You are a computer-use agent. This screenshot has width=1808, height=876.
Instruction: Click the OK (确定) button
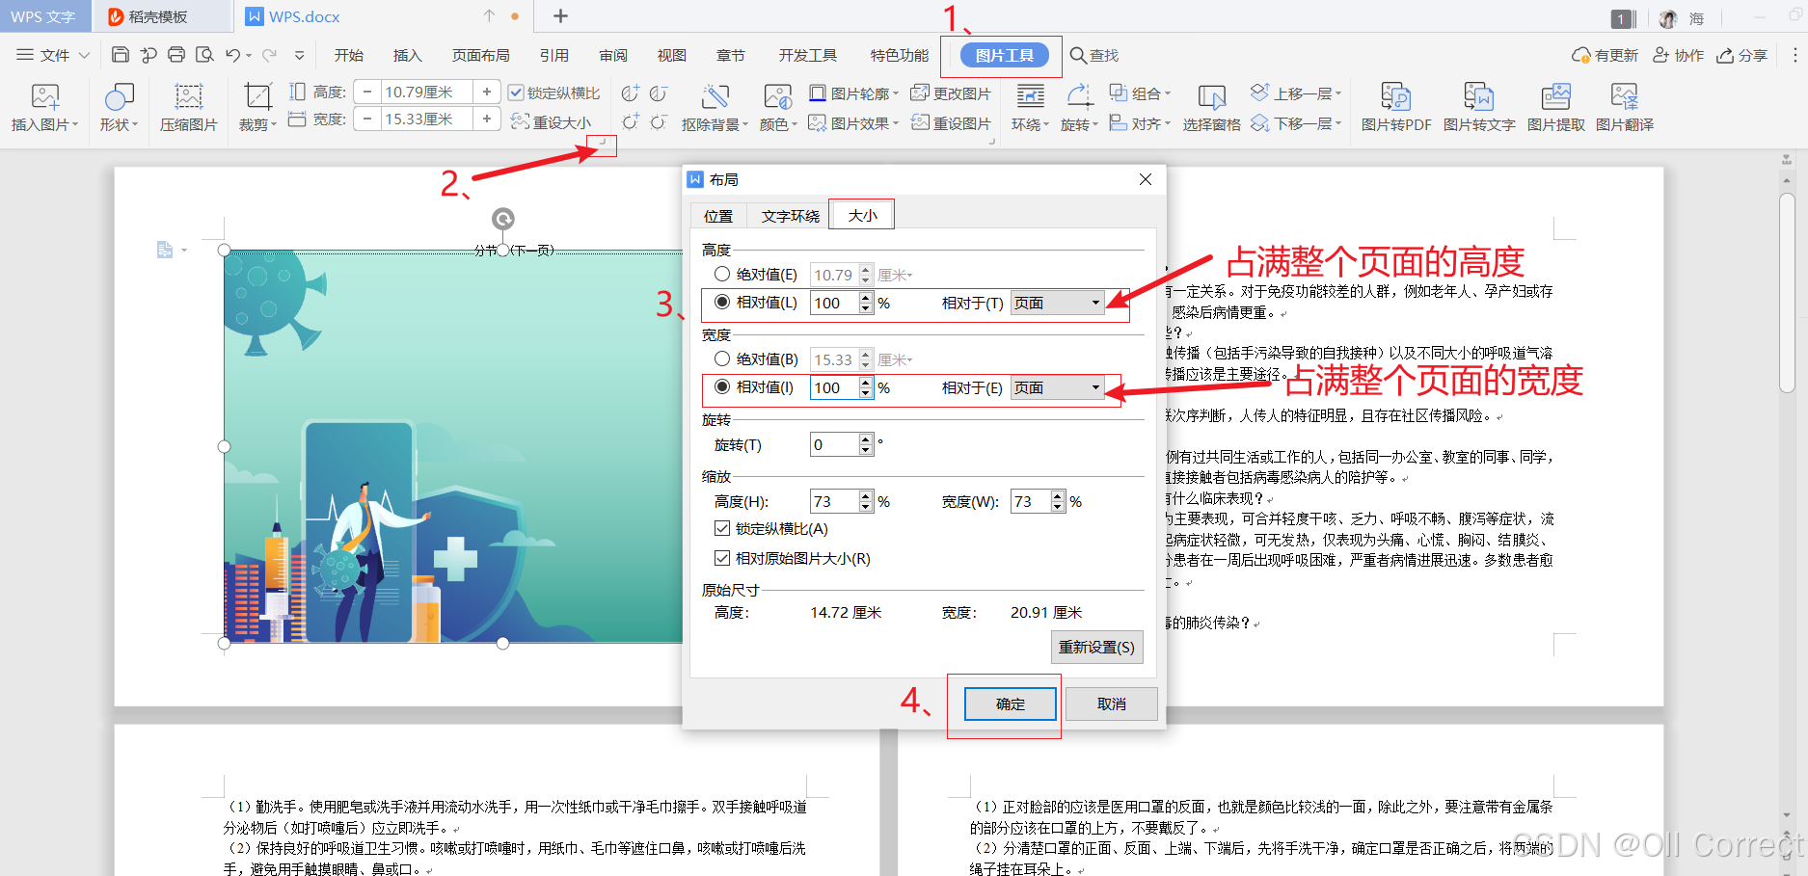1011,704
